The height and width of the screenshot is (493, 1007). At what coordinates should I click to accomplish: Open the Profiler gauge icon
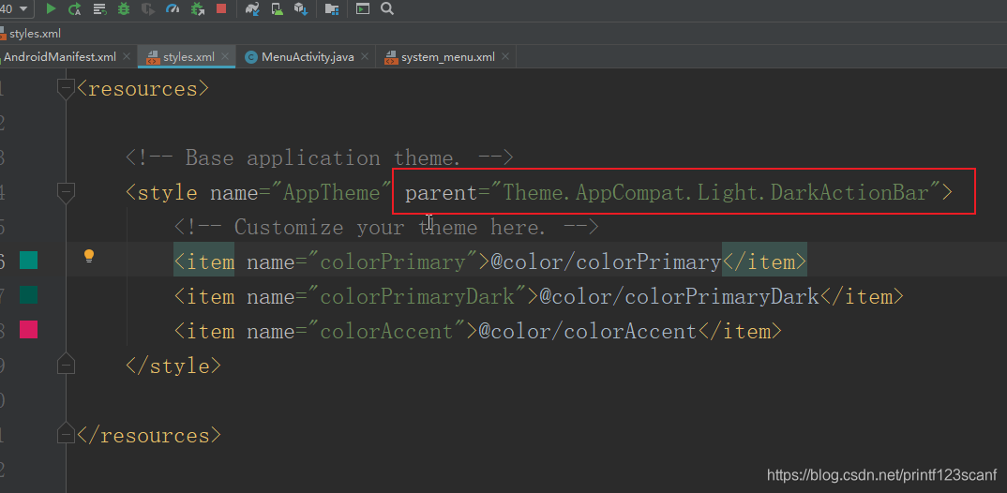[173, 8]
